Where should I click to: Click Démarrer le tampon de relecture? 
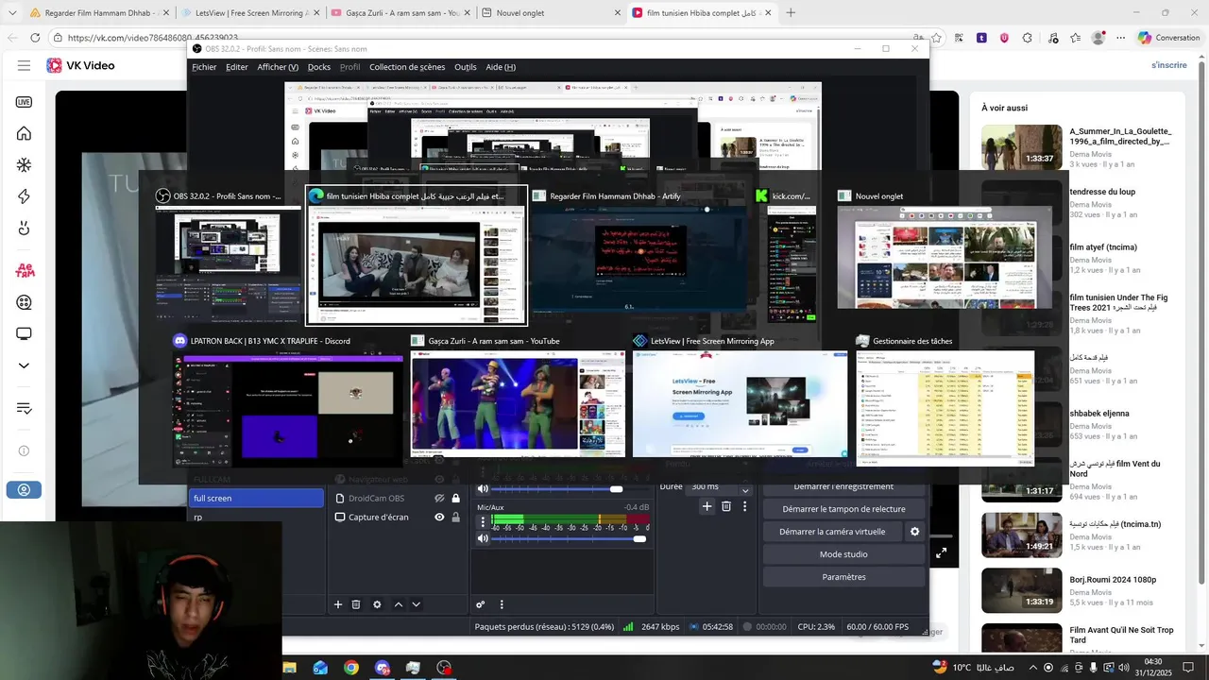click(843, 509)
